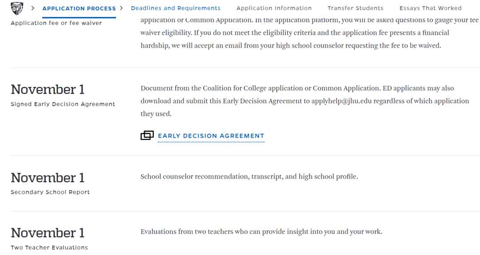Viewport: 480px width, 255px height.
Task: Click the chevron after Application Process
Action: coord(121,8)
